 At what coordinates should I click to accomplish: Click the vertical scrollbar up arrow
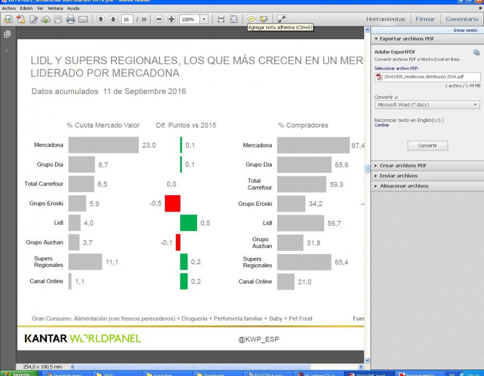[x=367, y=30]
